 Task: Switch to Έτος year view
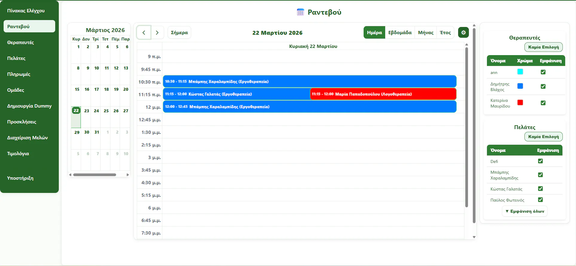(x=445, y=32)
